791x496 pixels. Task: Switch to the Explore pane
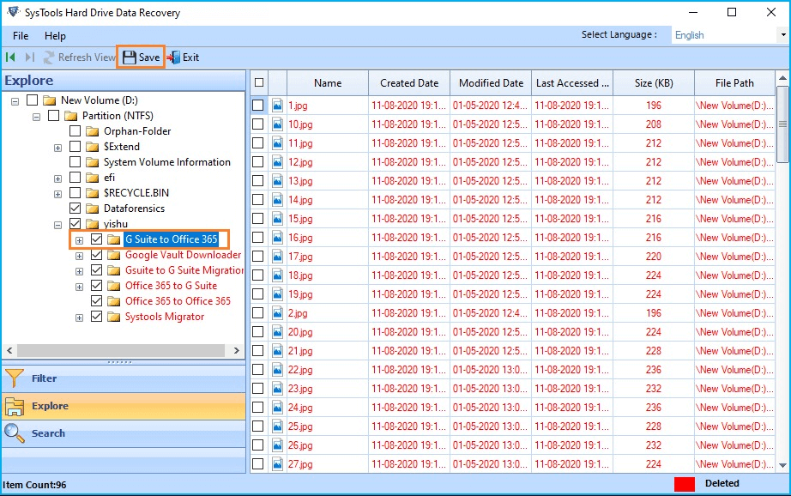(x=124, y=406)
